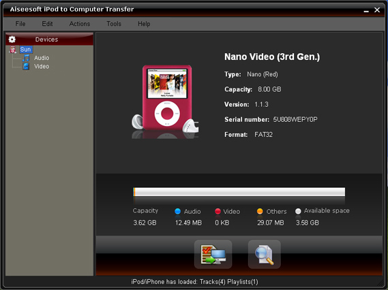This screenshot has width=388, height=290.
Task: Click the storage capacity usage bar
Action: click(239, 192)
